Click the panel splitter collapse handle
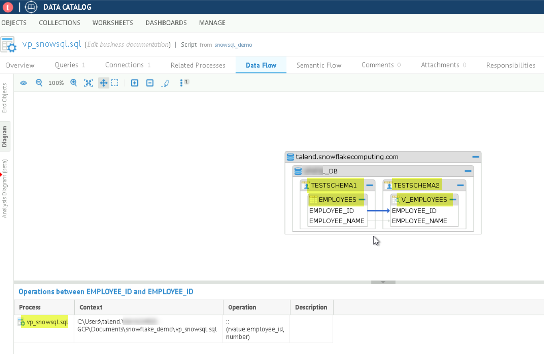The image size is (544, 354). coord(383,282)
